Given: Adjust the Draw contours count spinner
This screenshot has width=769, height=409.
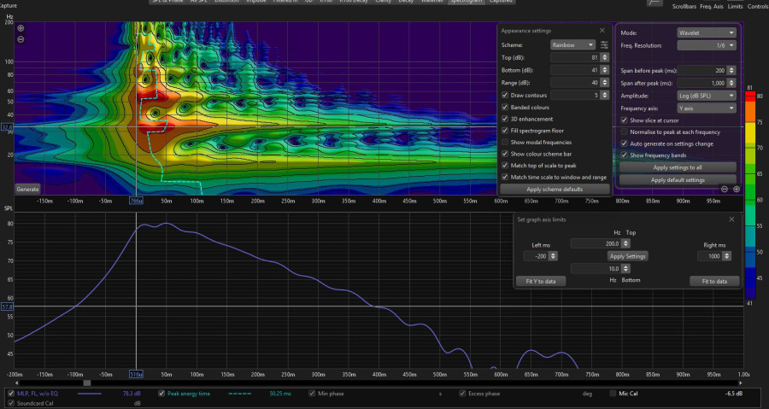Looking at the screenshot, I should (x=605, y=96).
